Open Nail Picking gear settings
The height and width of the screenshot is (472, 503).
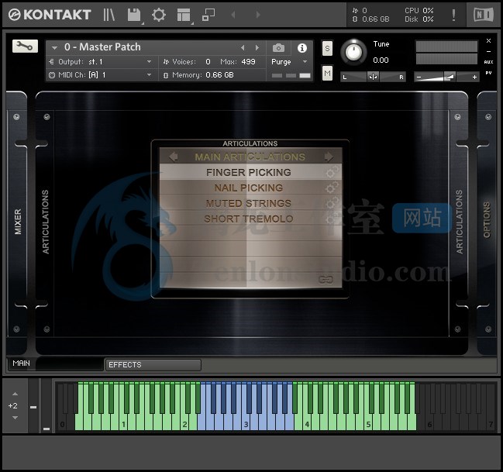(332, 188)
